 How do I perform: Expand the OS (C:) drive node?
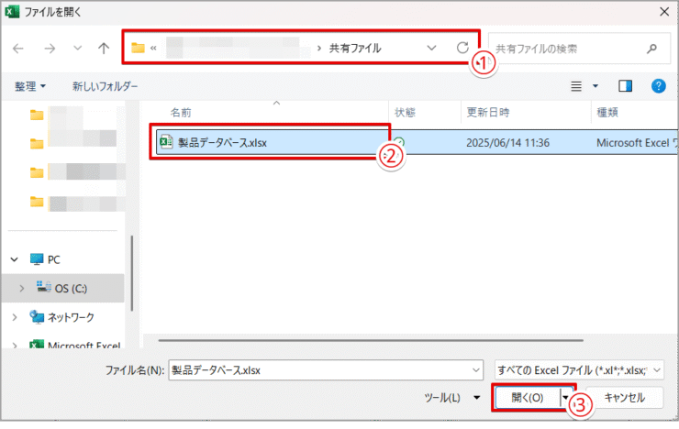(22, 288)
